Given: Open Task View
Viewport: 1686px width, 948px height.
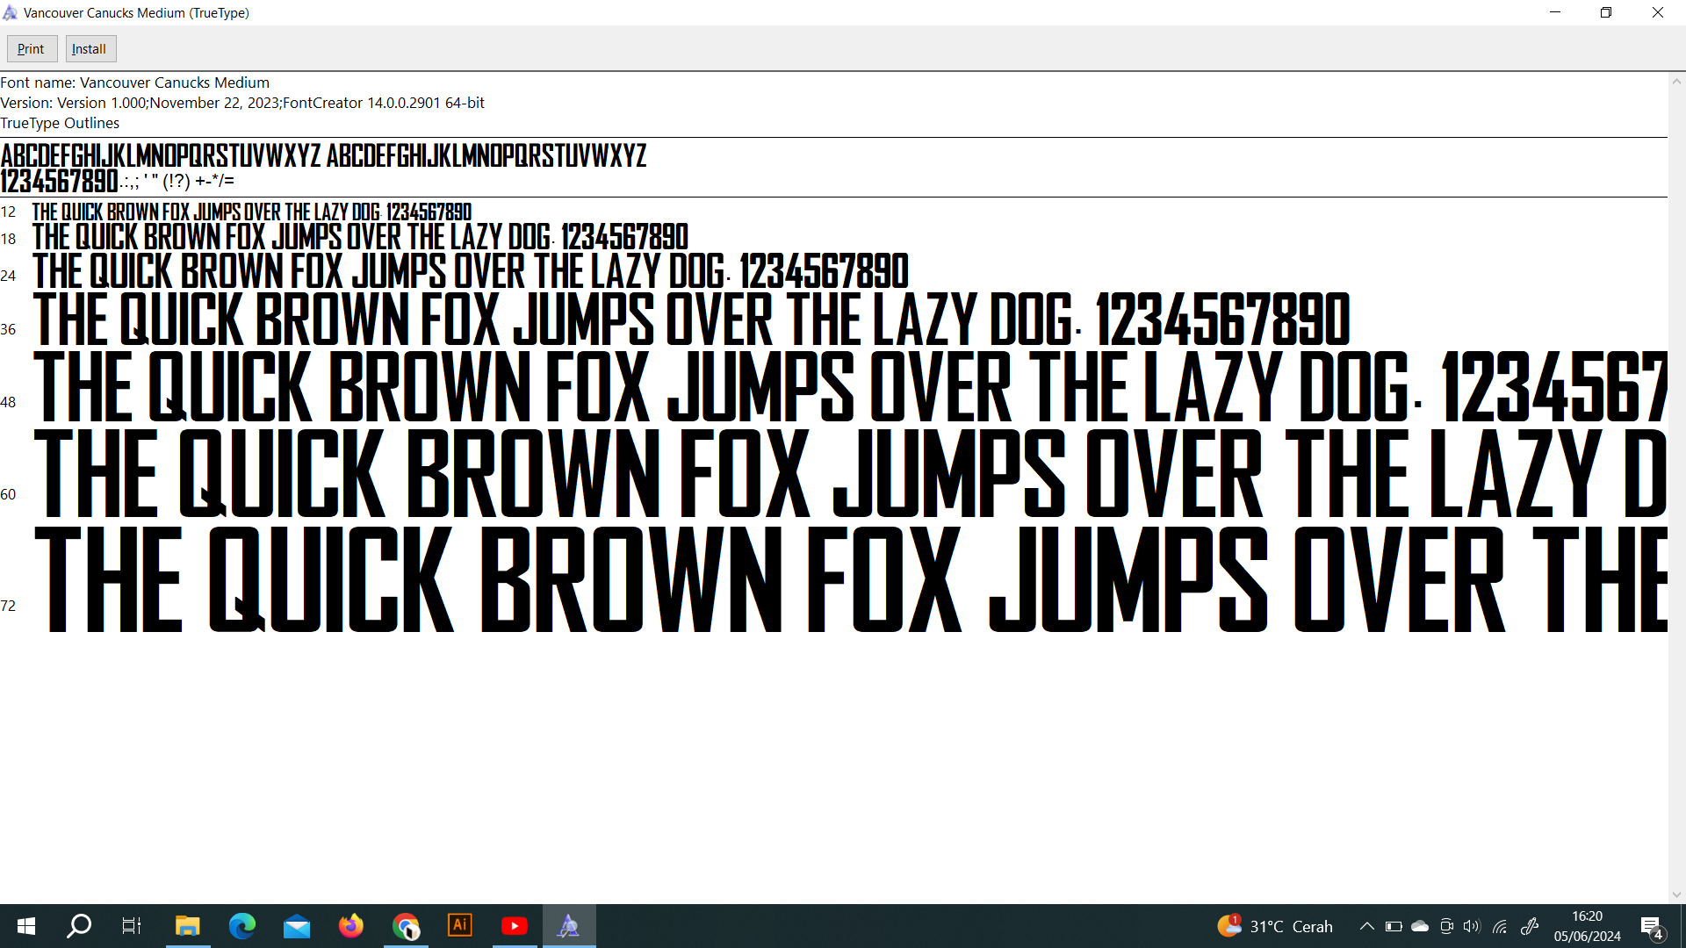Looking at the screenshot, I should [132, 926].
